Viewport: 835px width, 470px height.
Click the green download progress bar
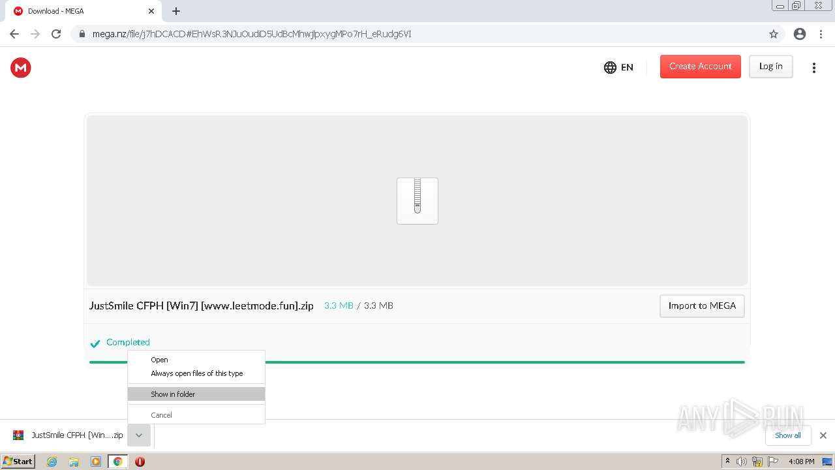click(x=417, y=362)
